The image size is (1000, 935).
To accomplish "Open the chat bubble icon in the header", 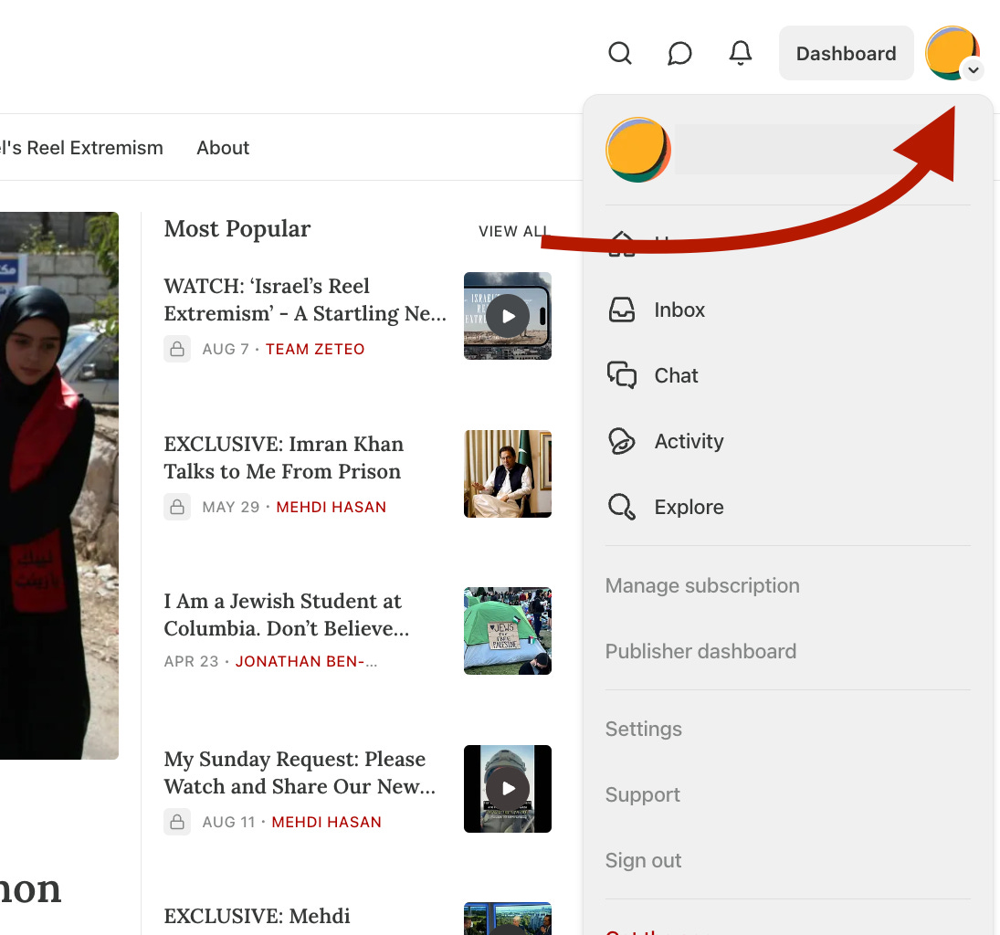I will coord(679,53).
